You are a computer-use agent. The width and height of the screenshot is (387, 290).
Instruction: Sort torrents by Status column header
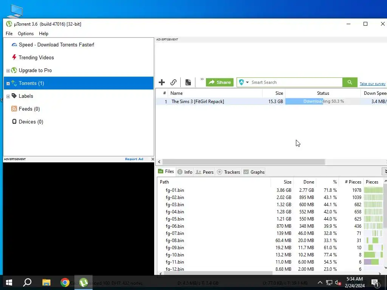point(323,93)
